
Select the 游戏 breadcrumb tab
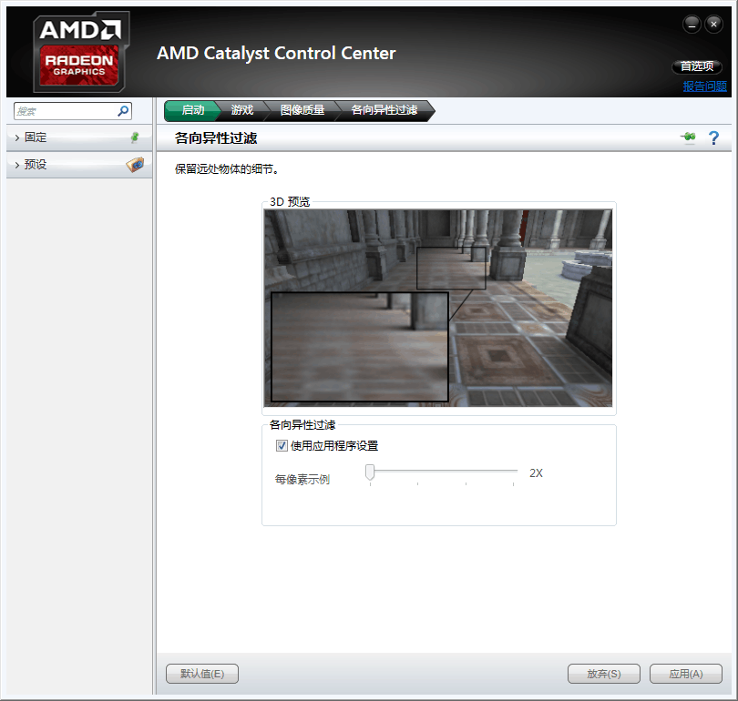tap(242, 110)
